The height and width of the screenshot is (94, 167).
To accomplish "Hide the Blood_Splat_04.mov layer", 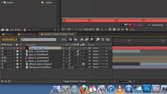I will 2,64.
